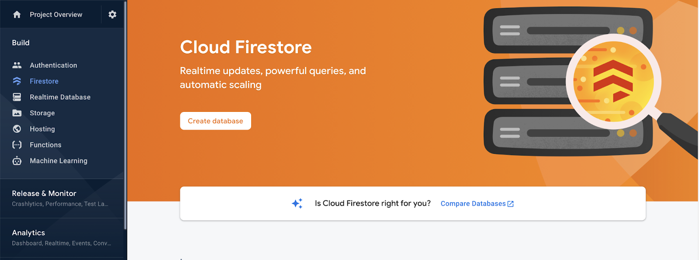
Task: Open the Realtime Database menu item
Action: click(60, 97)
